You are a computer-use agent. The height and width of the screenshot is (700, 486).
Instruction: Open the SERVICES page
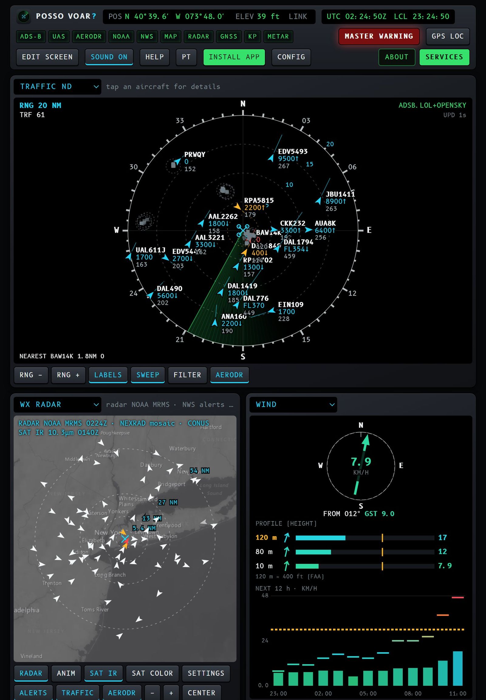pyautogui.click(x=444, y=57)
